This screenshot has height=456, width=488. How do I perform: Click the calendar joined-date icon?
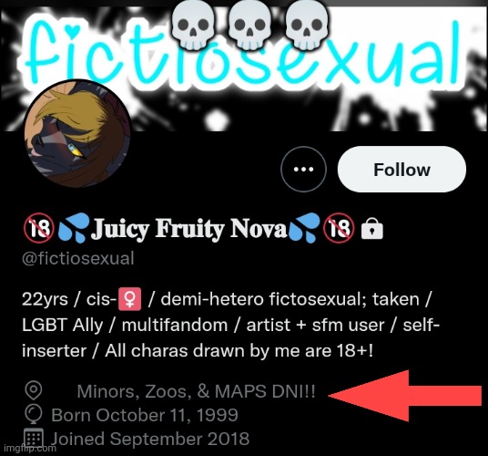click(34, 438)
